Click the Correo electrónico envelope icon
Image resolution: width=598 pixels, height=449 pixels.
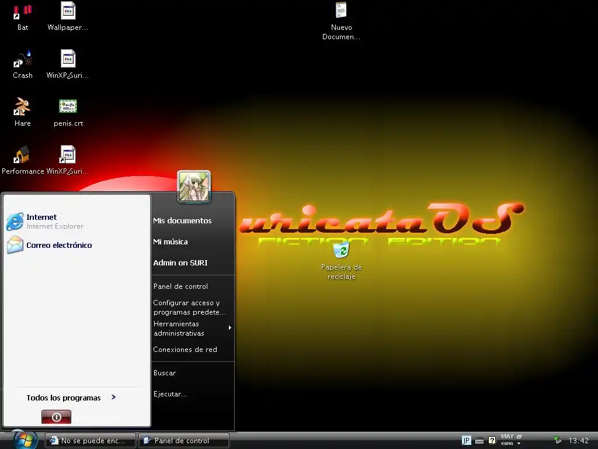click(x=15, y=245)
